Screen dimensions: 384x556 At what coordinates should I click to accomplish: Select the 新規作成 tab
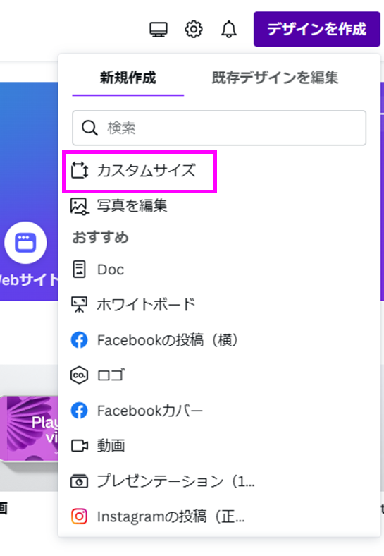pos(128,78)
